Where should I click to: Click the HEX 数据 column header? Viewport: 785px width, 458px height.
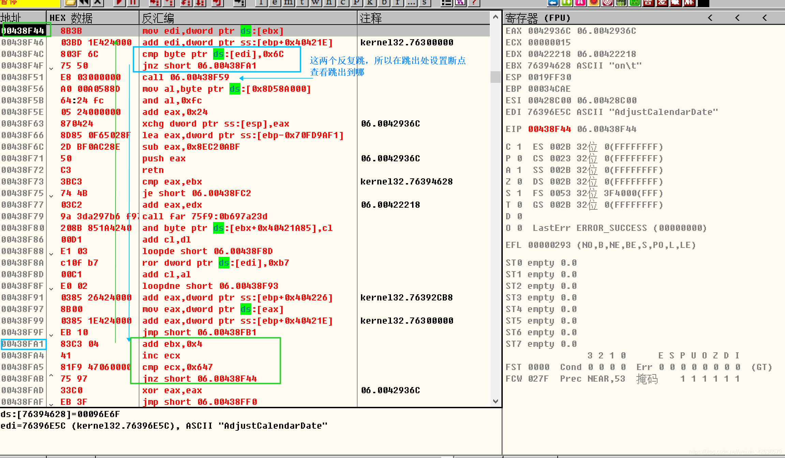93,18
